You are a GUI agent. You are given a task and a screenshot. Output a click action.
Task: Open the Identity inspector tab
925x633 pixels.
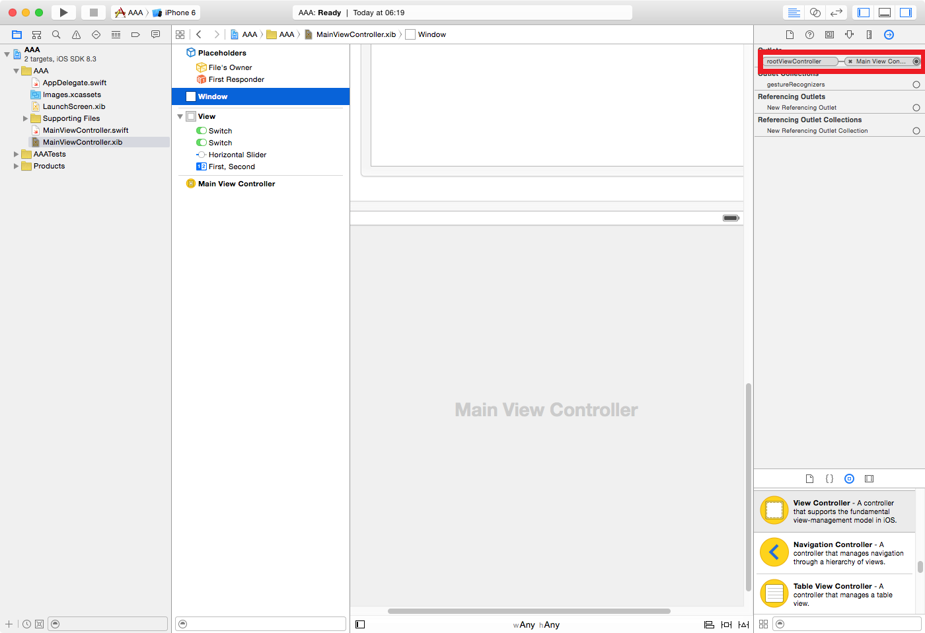tap(829, 34)
